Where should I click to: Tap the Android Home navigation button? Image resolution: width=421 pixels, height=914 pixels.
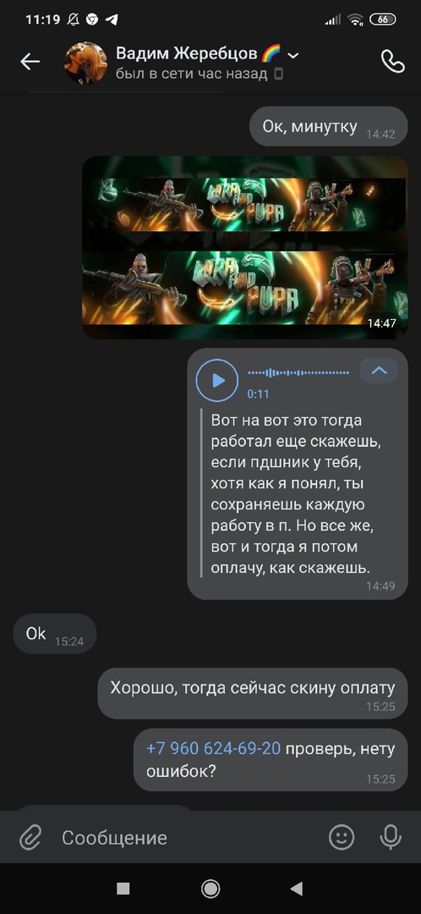[x=210, y=889]
